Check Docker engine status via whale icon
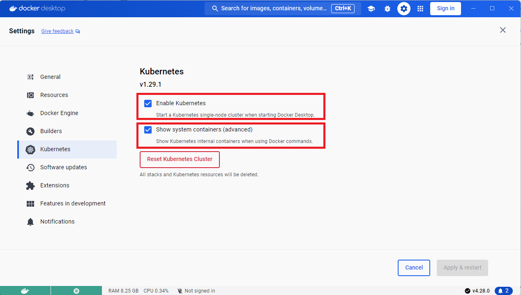The width and height of the screenshot is (521, 295). [25, 290]
